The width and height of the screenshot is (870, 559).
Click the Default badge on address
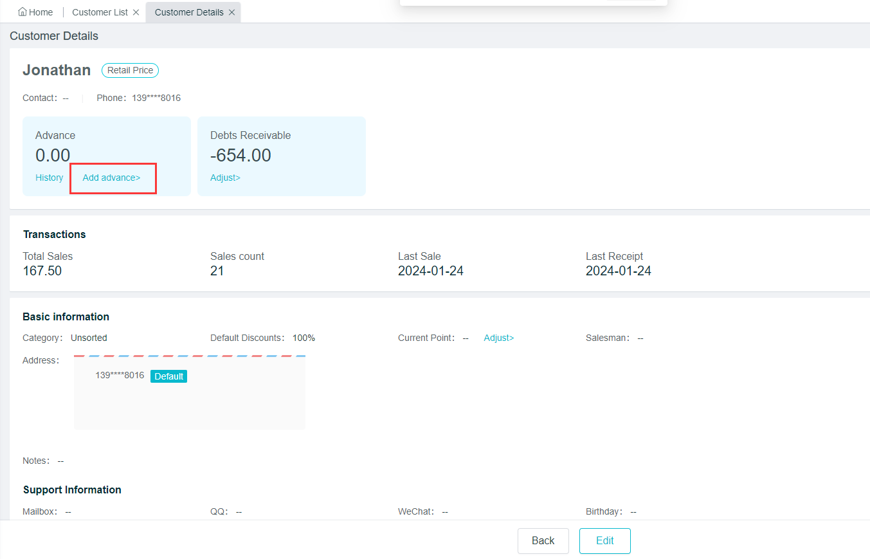[168, 376]
